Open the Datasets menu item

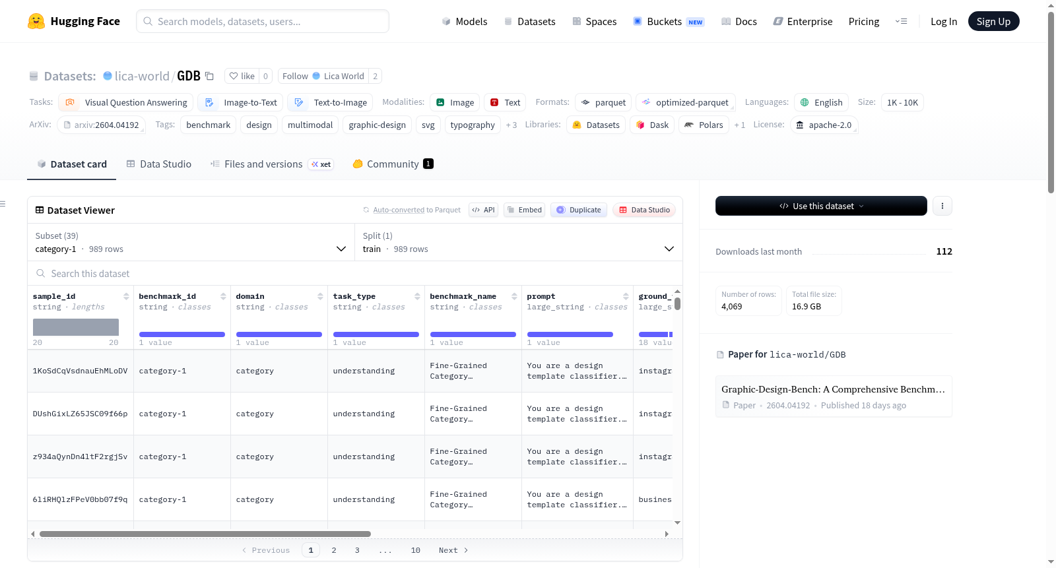[x=529, y=21]
